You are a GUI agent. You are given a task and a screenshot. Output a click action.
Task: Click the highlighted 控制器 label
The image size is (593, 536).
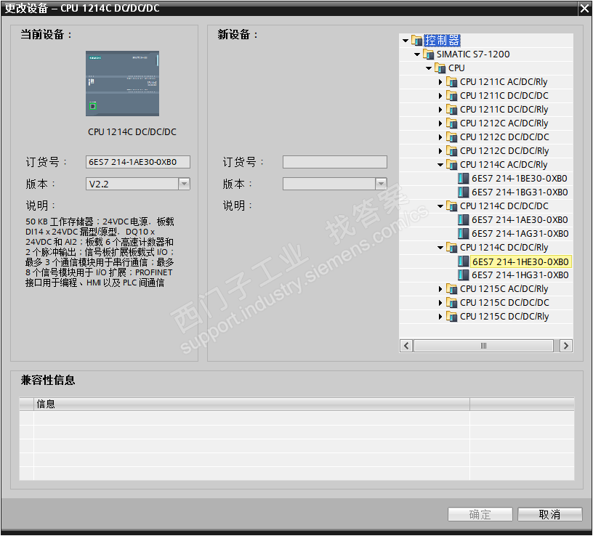point(442,40)
